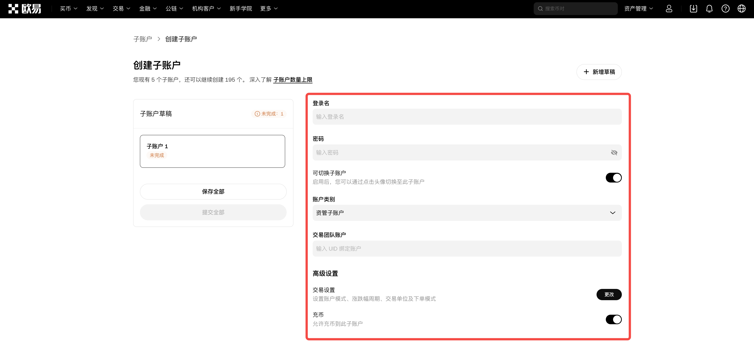This screenshot has width=754, height=346.
Task: Show password with crossed-eye icon
Action: [614, 152]
